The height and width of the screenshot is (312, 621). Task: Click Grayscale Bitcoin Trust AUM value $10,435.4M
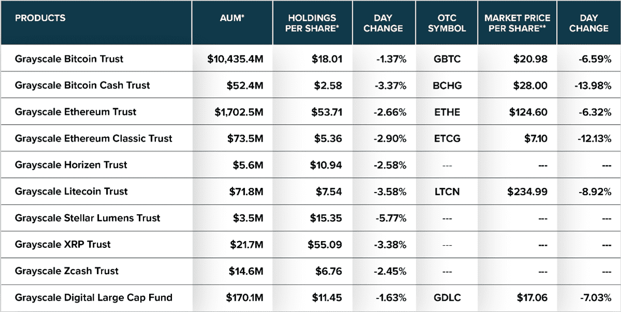pyautogui.click(x=235, y=59)
